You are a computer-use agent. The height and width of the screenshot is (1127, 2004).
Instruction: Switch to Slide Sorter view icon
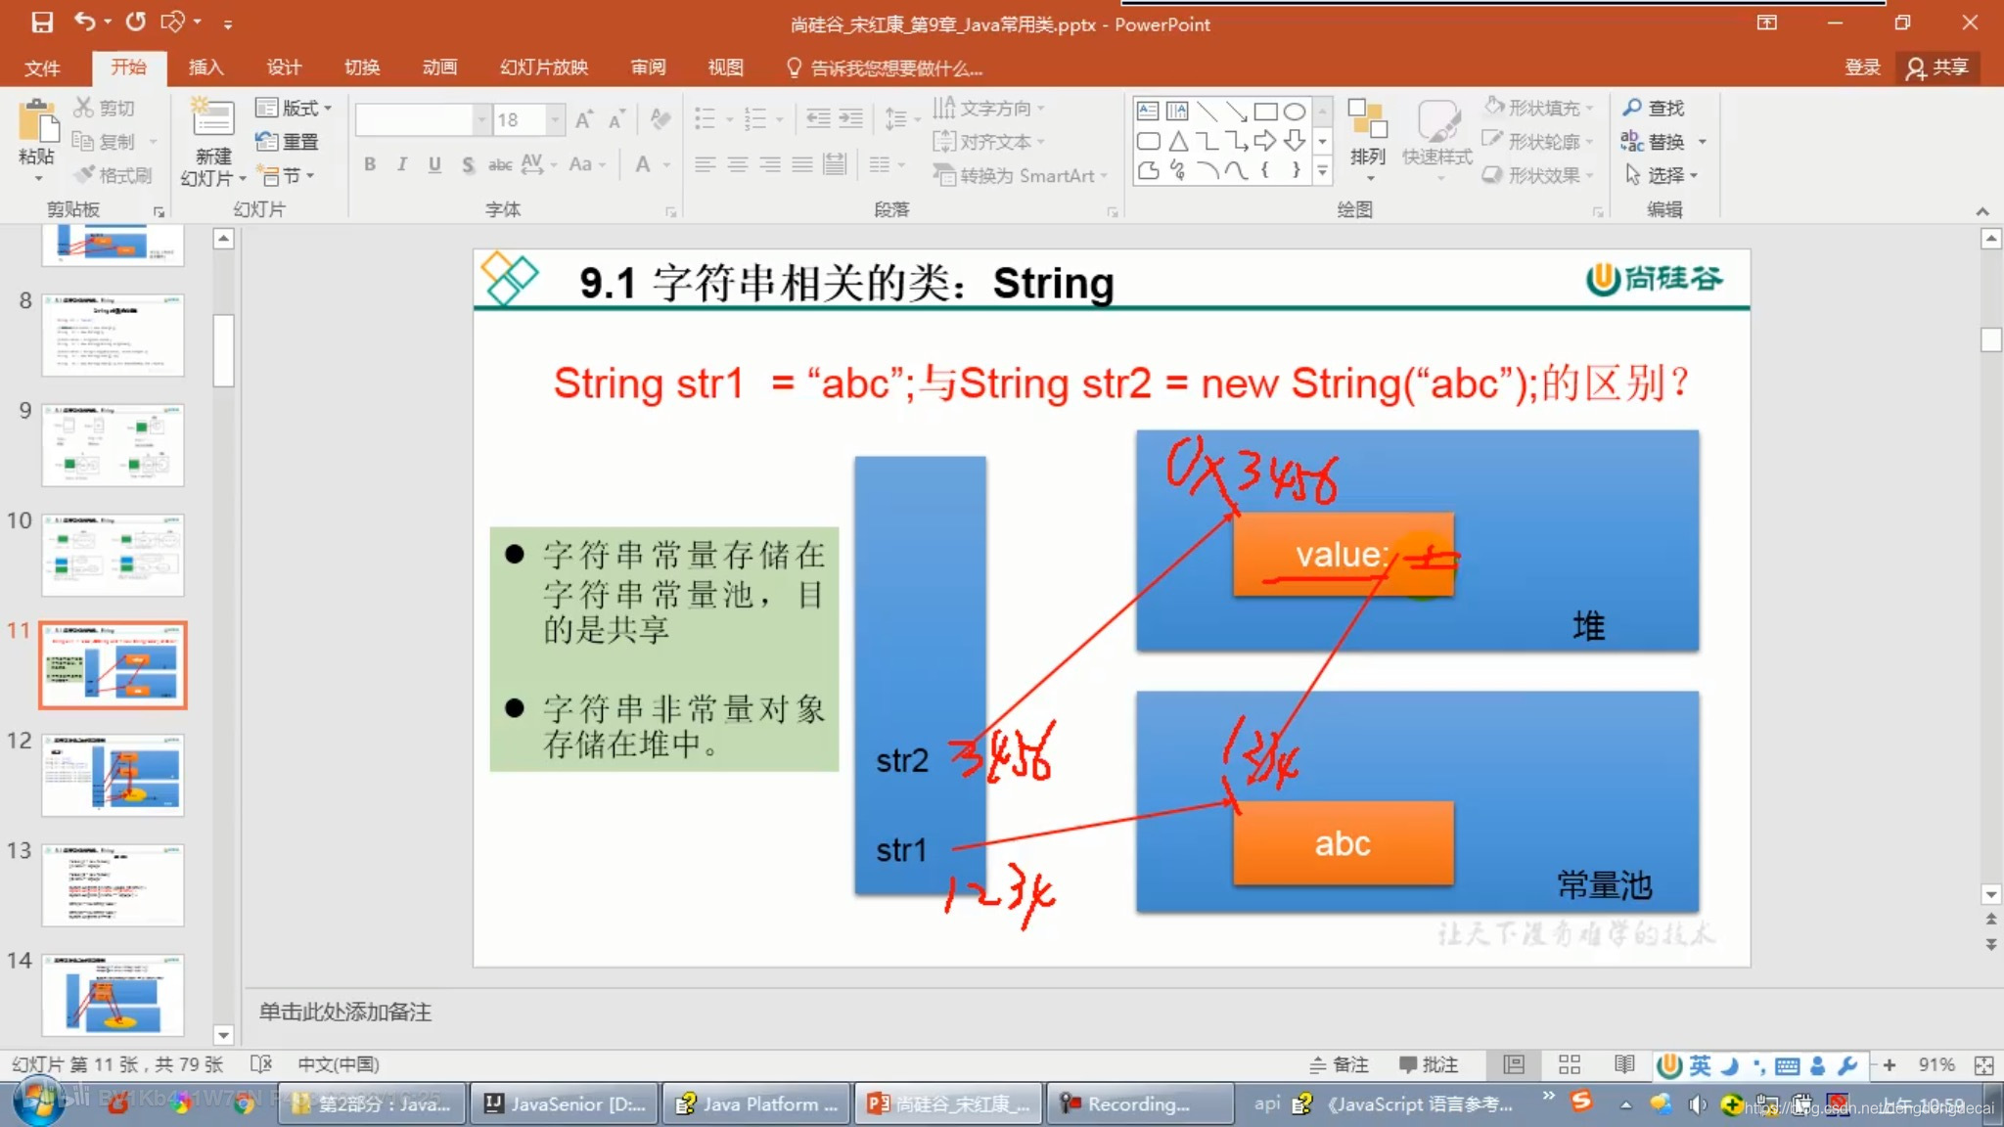[x=1570, y=1064]
